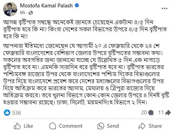View the 536 reactions list
This screenshot has height=132, width=172.
pyautogui.click(x=17, y=113)
